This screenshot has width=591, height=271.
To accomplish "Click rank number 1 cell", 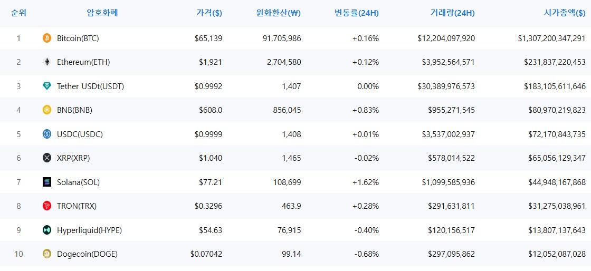I will [19, 38].
